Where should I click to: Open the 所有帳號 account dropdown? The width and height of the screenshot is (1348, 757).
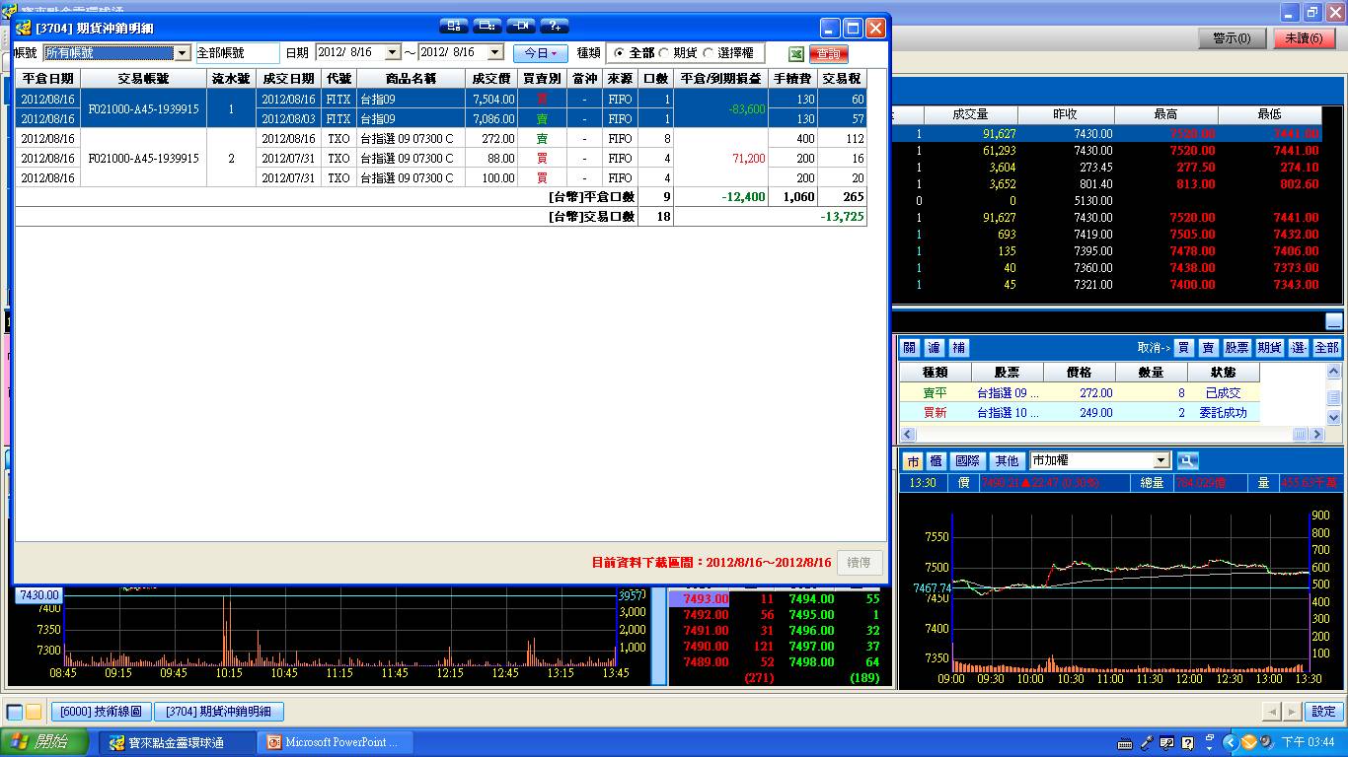[x=183, y=53]
